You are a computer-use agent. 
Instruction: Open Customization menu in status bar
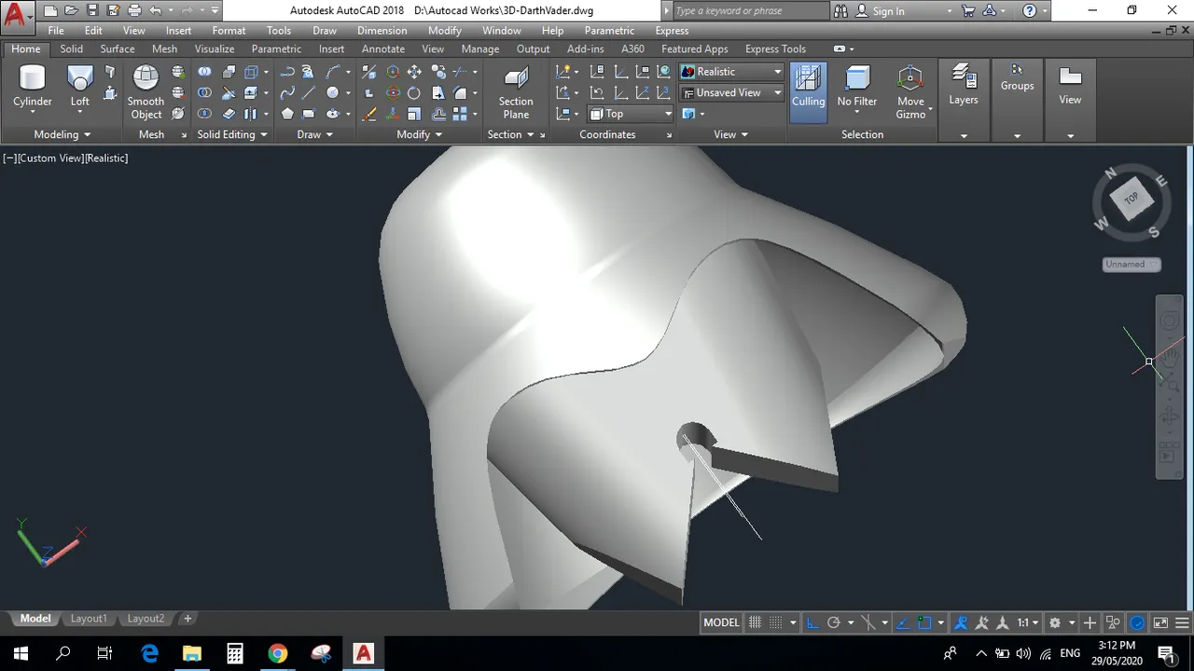[x=1182, y=623]
